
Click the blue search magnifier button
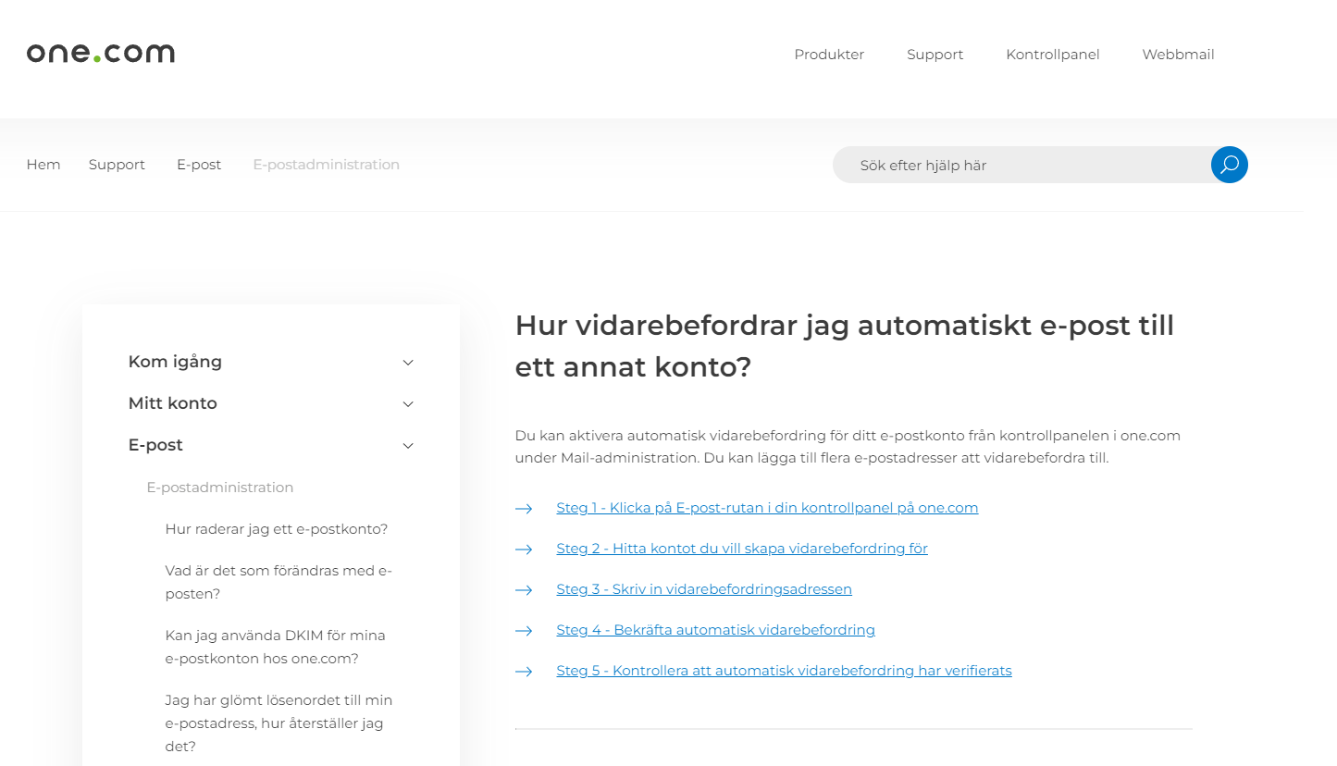click(1229, 165)
